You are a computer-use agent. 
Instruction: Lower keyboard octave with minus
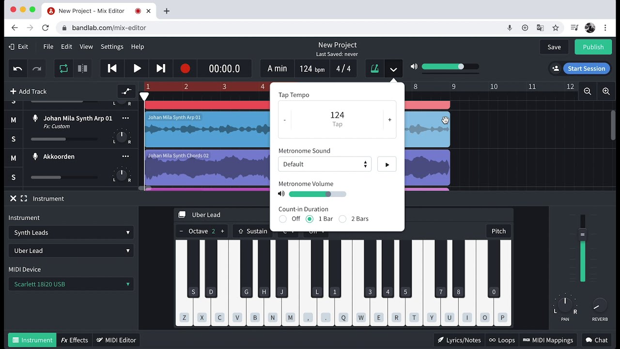pos(181,231)
